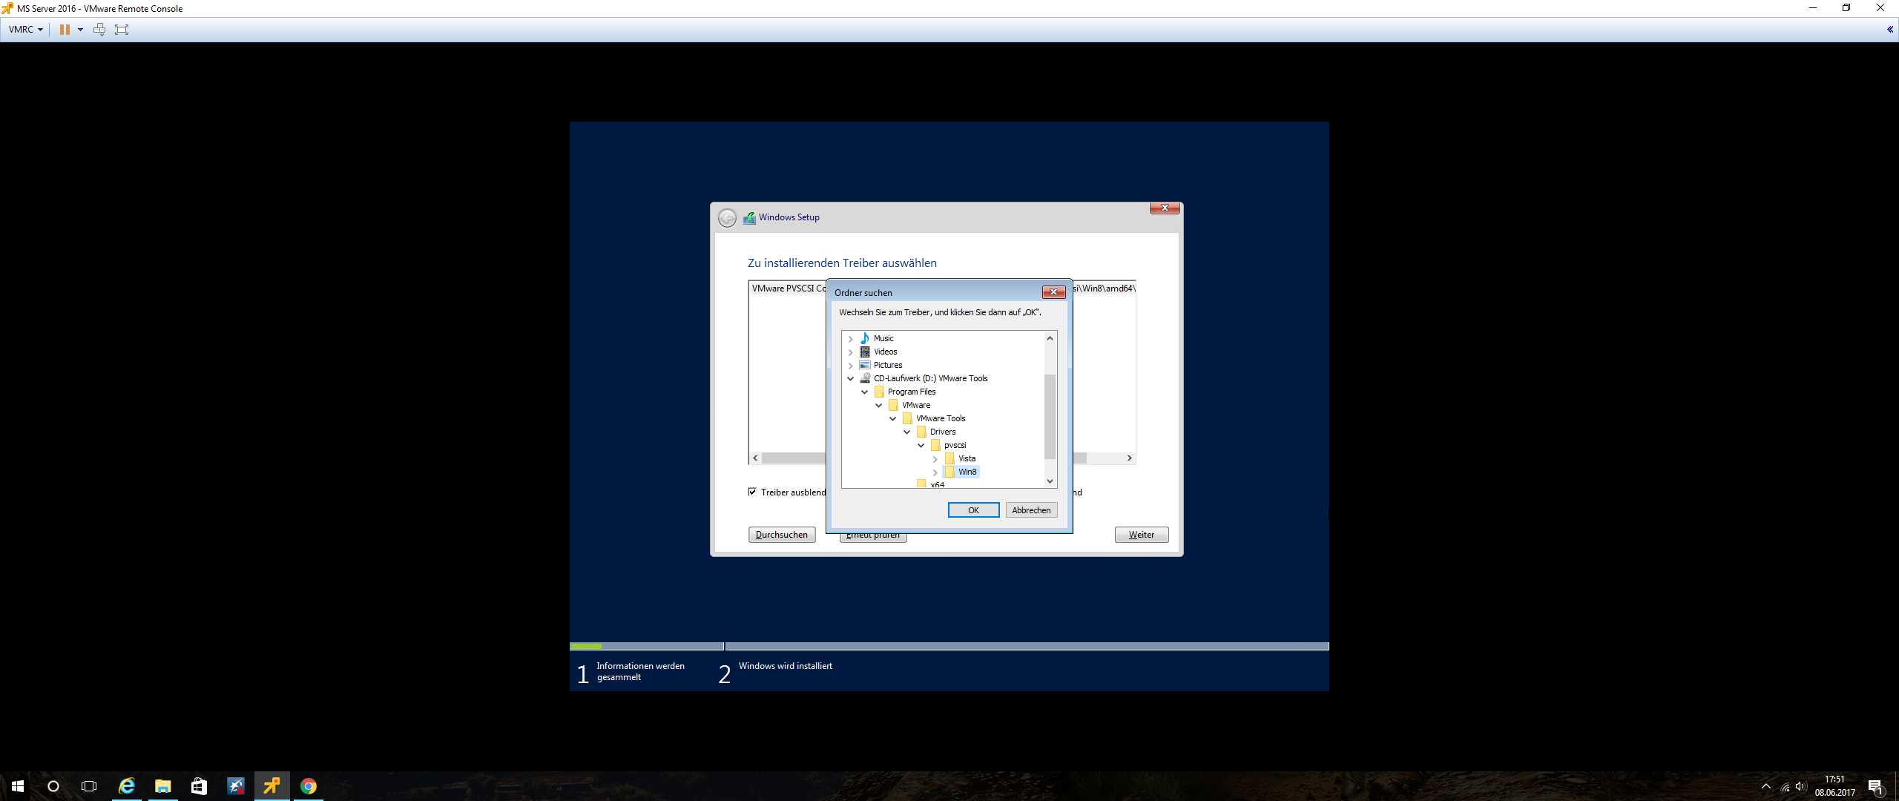
Task: Toggle the Treiber ausblenden checkbox
Action: pyautogui.click(x=752, y=492)
